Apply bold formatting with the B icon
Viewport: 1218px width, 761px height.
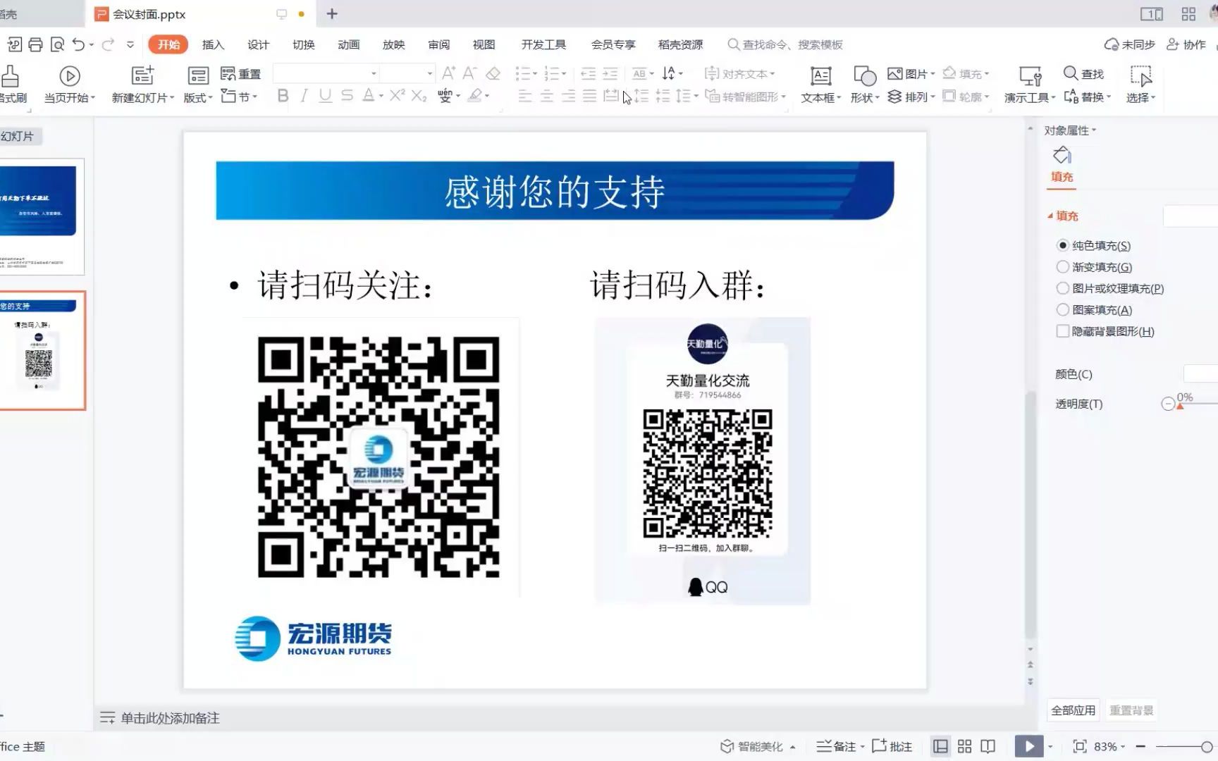pos(283,97)
